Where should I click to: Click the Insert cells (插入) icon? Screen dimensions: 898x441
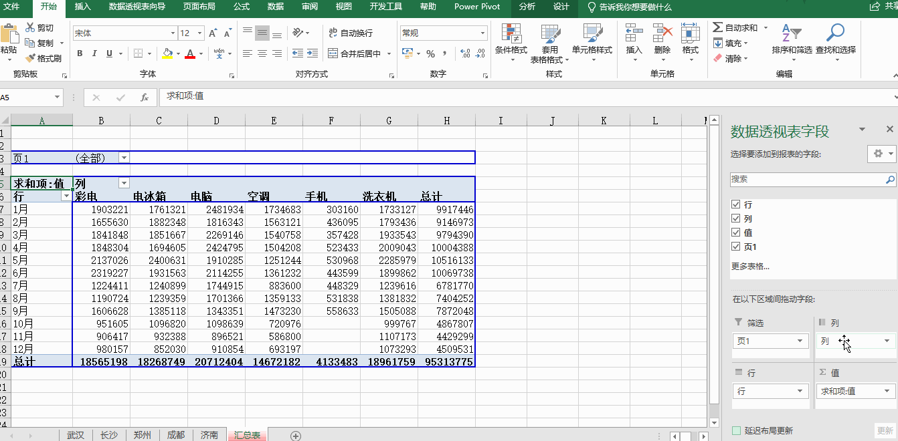point(634,33)
